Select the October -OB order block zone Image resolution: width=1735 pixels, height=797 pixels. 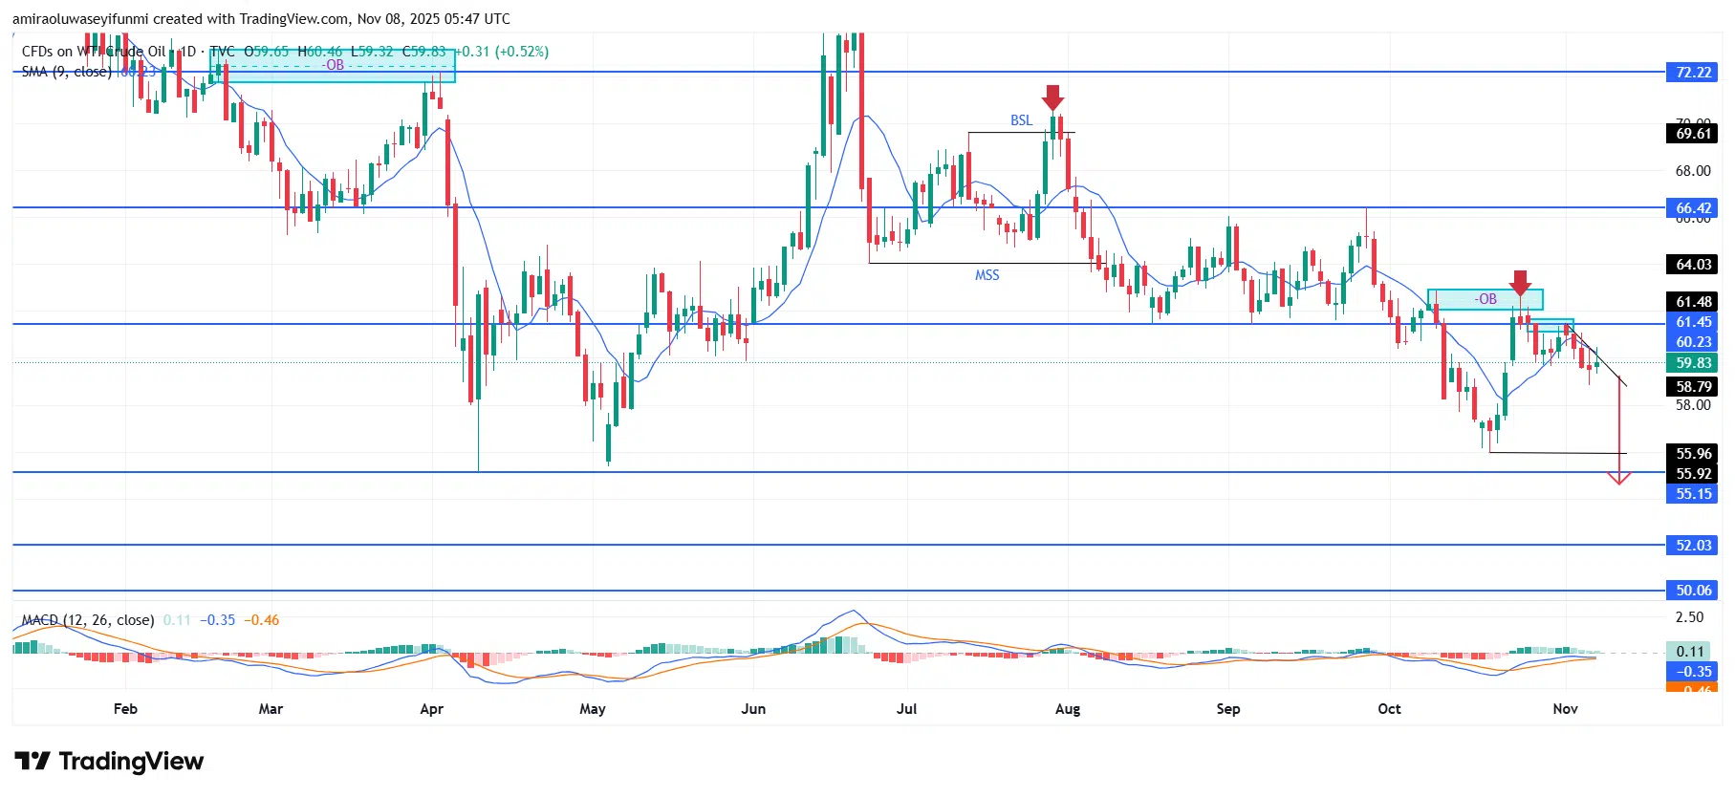click(x=1485, y=299)
